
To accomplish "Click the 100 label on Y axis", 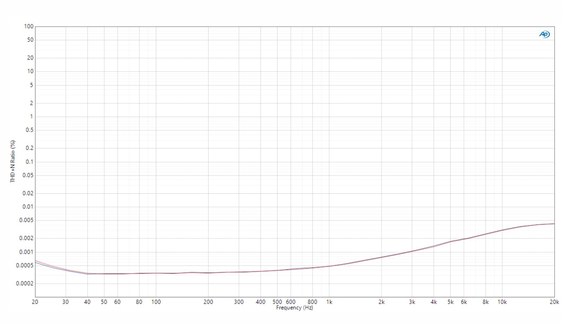I will 29,26.
